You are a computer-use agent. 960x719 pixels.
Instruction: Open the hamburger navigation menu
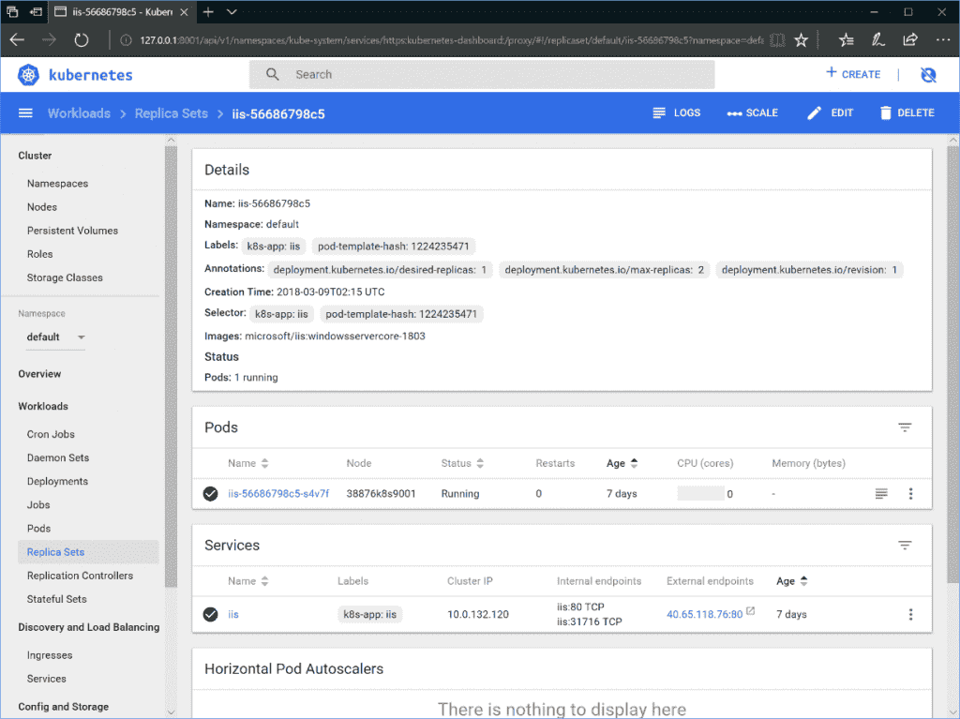click(x=25, y=113)
